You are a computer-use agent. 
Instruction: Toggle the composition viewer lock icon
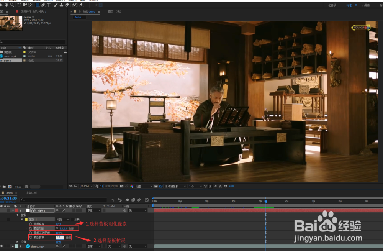click(x=79, y=11)
